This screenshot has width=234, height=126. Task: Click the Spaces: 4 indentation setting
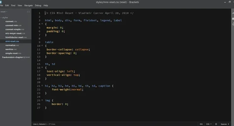(x=225, y=124)
